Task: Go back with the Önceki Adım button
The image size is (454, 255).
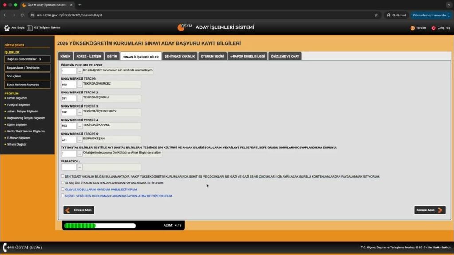Action: point(79,210)
